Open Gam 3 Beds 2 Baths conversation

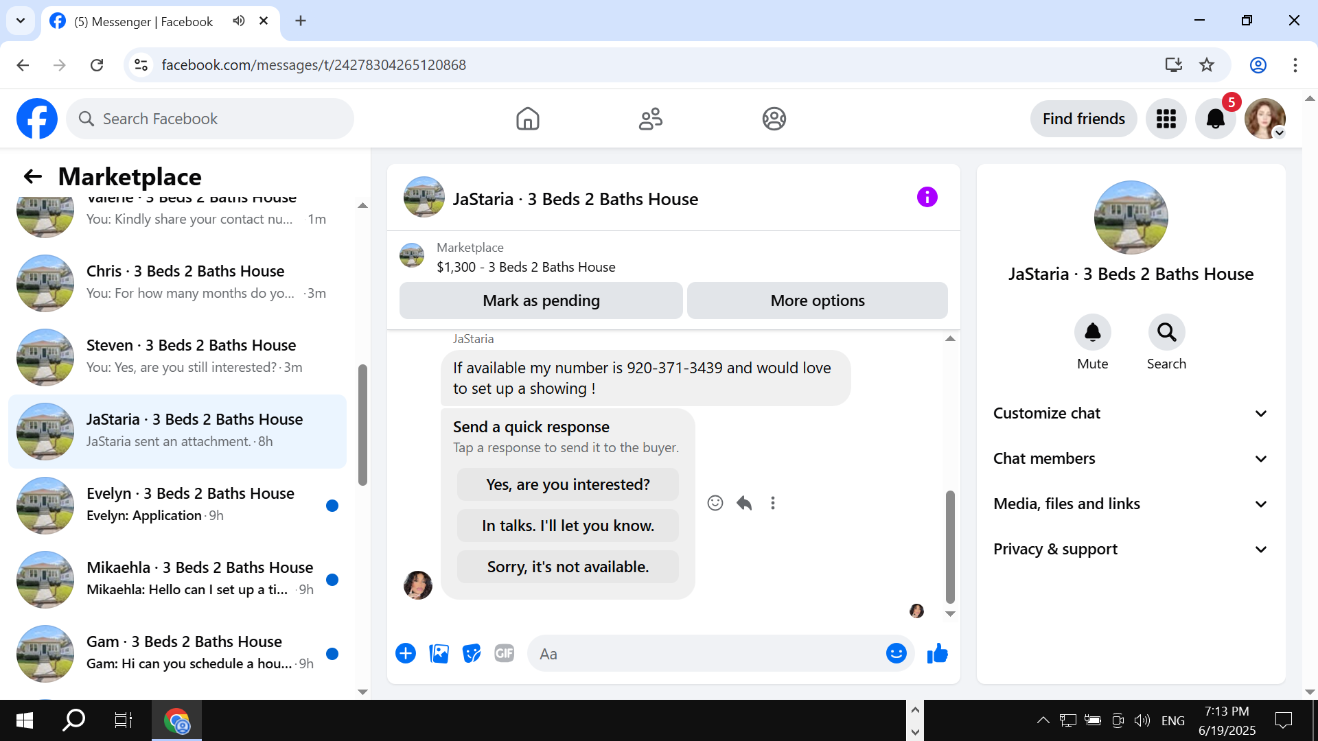click(178, 653)
